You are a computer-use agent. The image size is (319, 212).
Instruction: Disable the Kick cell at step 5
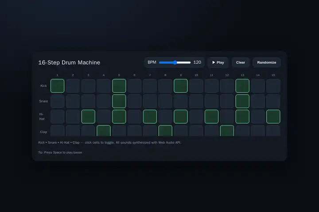coord(119,86)
